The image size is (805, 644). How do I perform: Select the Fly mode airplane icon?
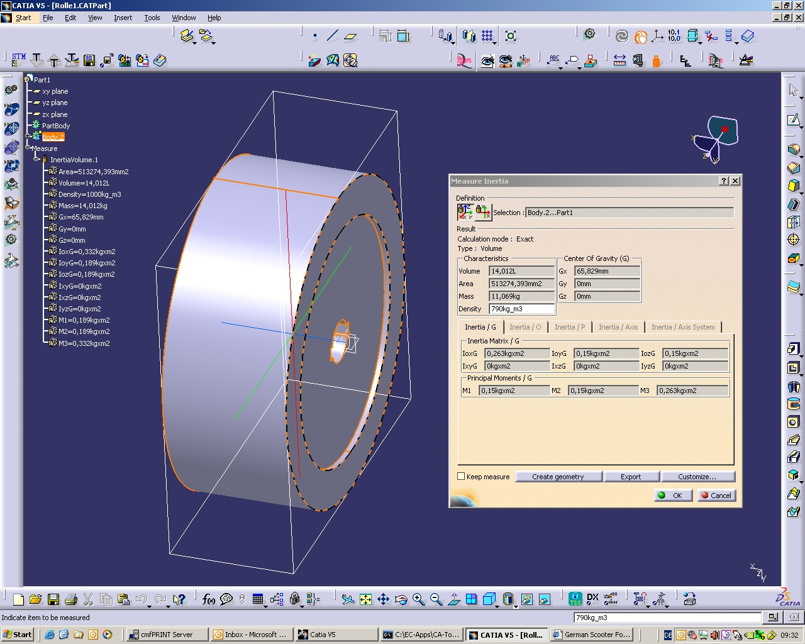(x=348, y=599)
